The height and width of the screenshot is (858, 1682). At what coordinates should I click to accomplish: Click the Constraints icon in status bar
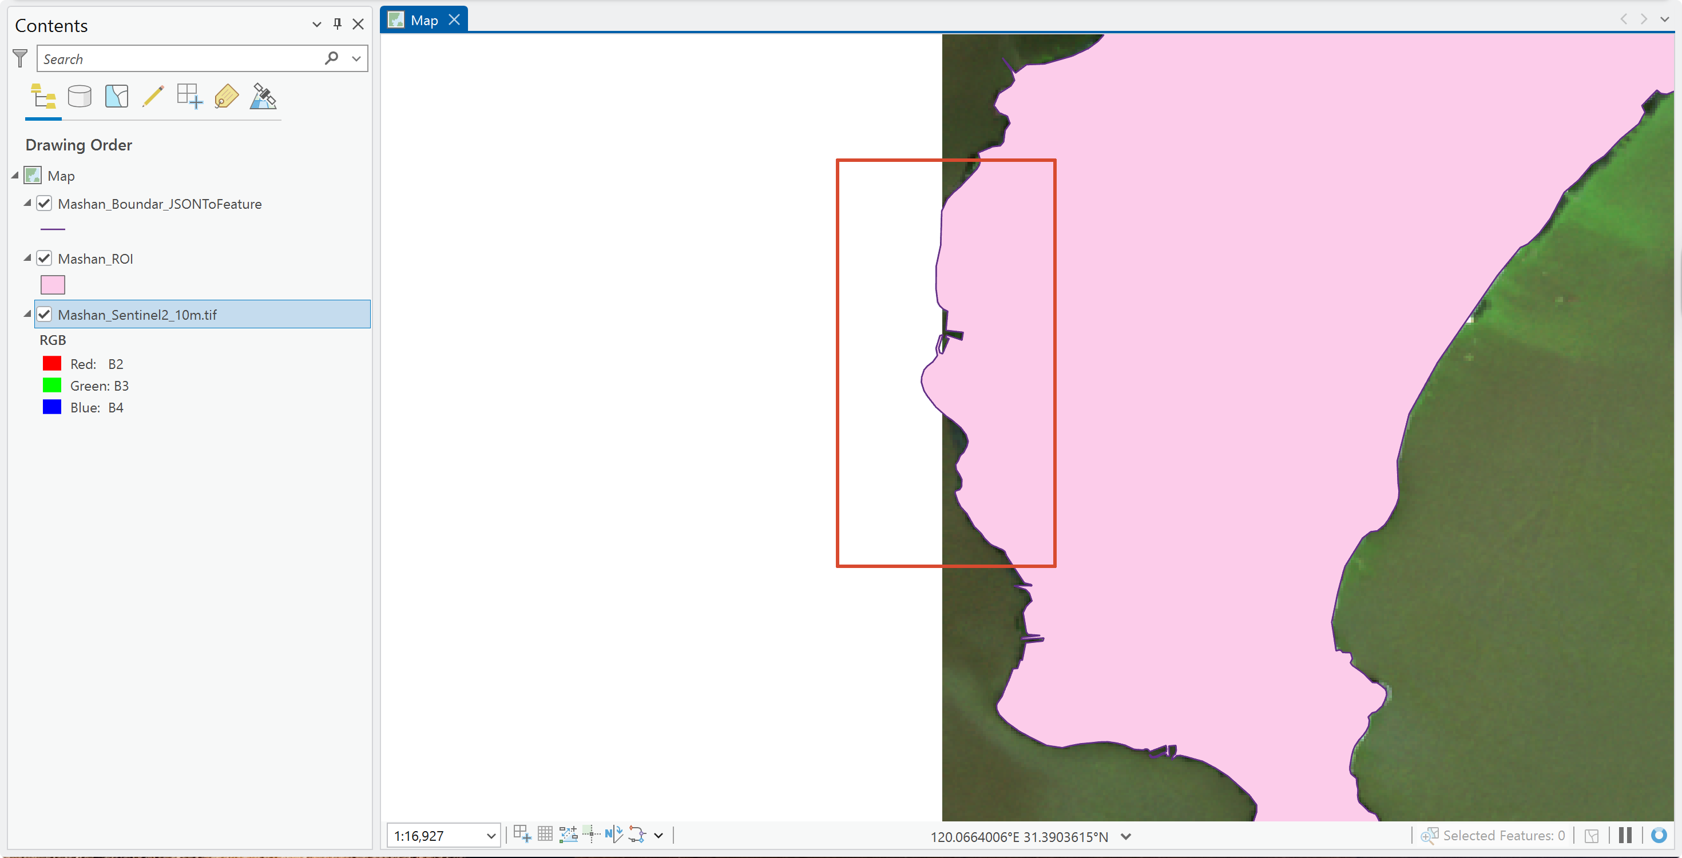pyautogui.click(x=568, y=835)
